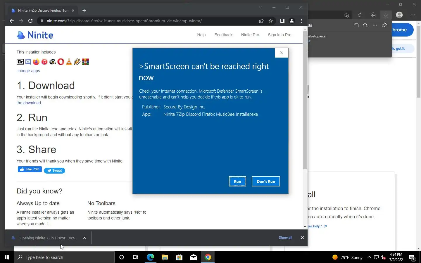
Task: Close the Chrome downloads bar
Action: coord(302,238)
